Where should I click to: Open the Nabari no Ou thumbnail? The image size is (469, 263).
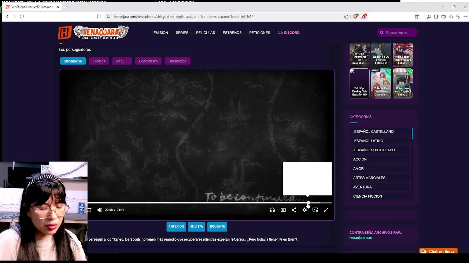click(x=381, y=55)
